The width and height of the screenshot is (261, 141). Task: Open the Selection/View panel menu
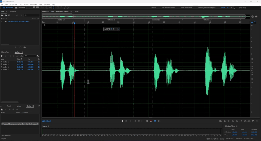(237, 126)
